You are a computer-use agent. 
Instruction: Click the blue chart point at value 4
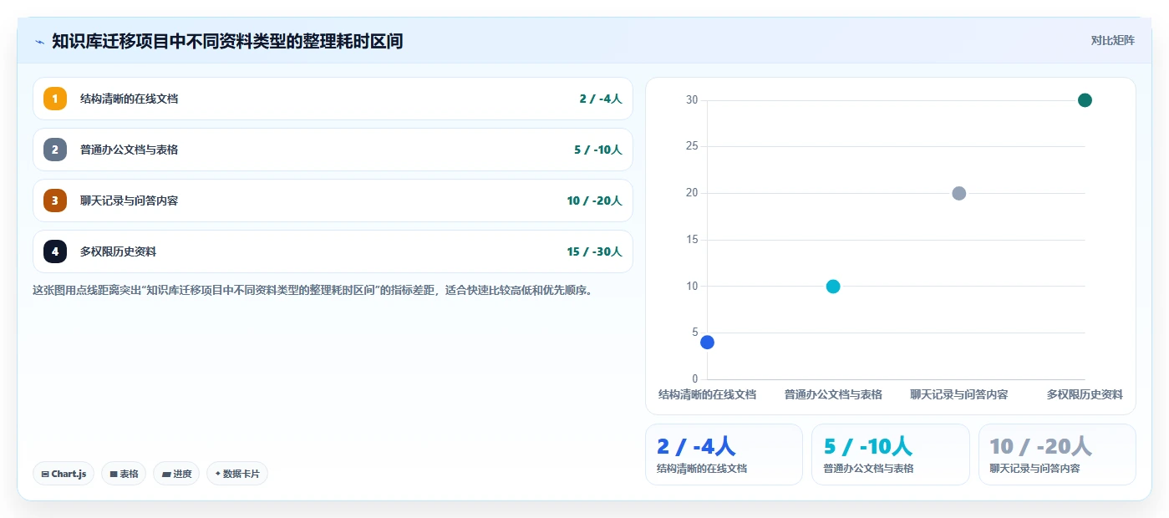[x=707, y=342]
